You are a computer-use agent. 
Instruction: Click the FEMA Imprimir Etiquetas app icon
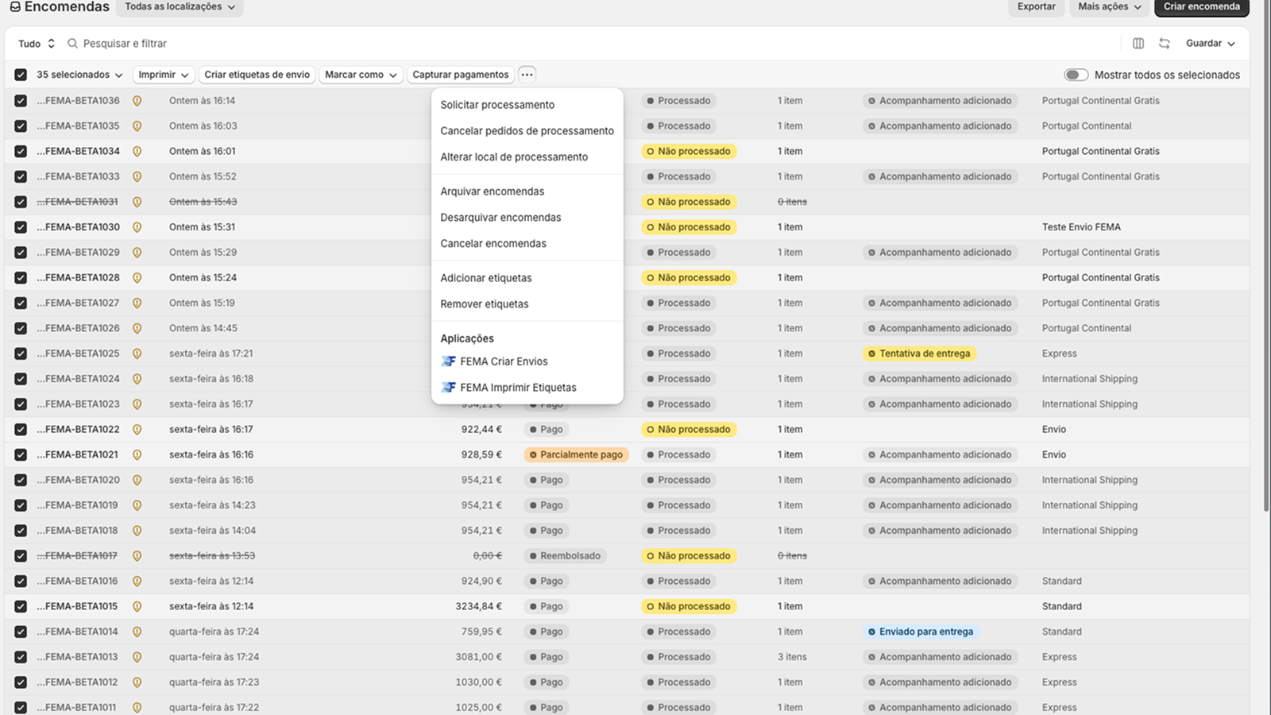point(448,388)
